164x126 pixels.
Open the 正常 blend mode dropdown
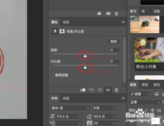(145, 102)
